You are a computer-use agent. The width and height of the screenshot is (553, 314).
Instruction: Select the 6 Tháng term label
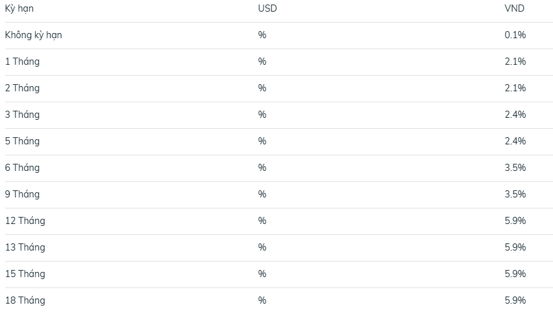click(22, 168)
